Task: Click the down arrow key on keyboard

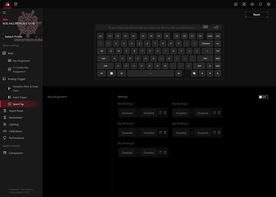Action: (210, 73)
